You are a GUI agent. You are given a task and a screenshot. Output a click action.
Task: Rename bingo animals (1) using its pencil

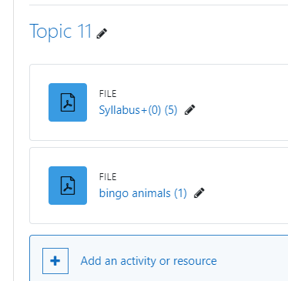click(199, 193)
